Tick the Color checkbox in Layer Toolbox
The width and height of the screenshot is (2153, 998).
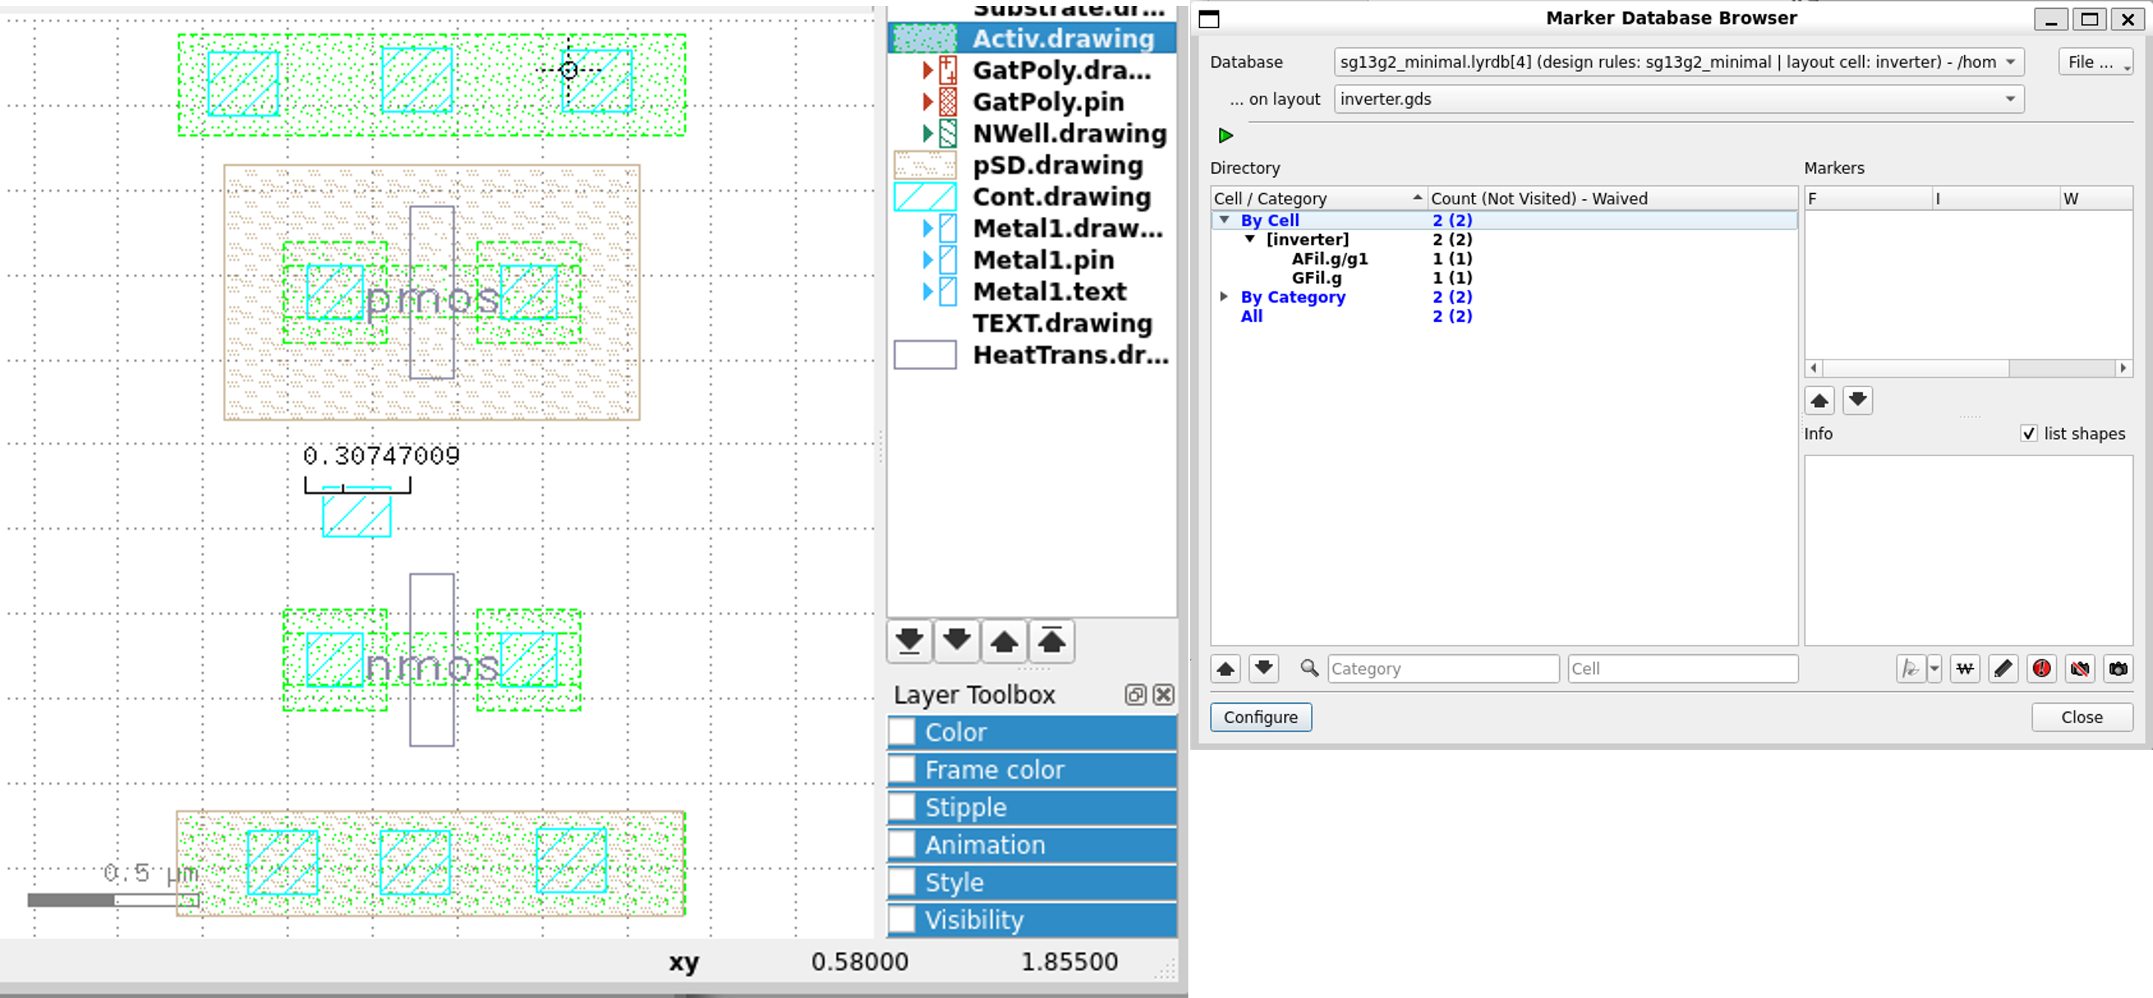(x=901, y=732)
